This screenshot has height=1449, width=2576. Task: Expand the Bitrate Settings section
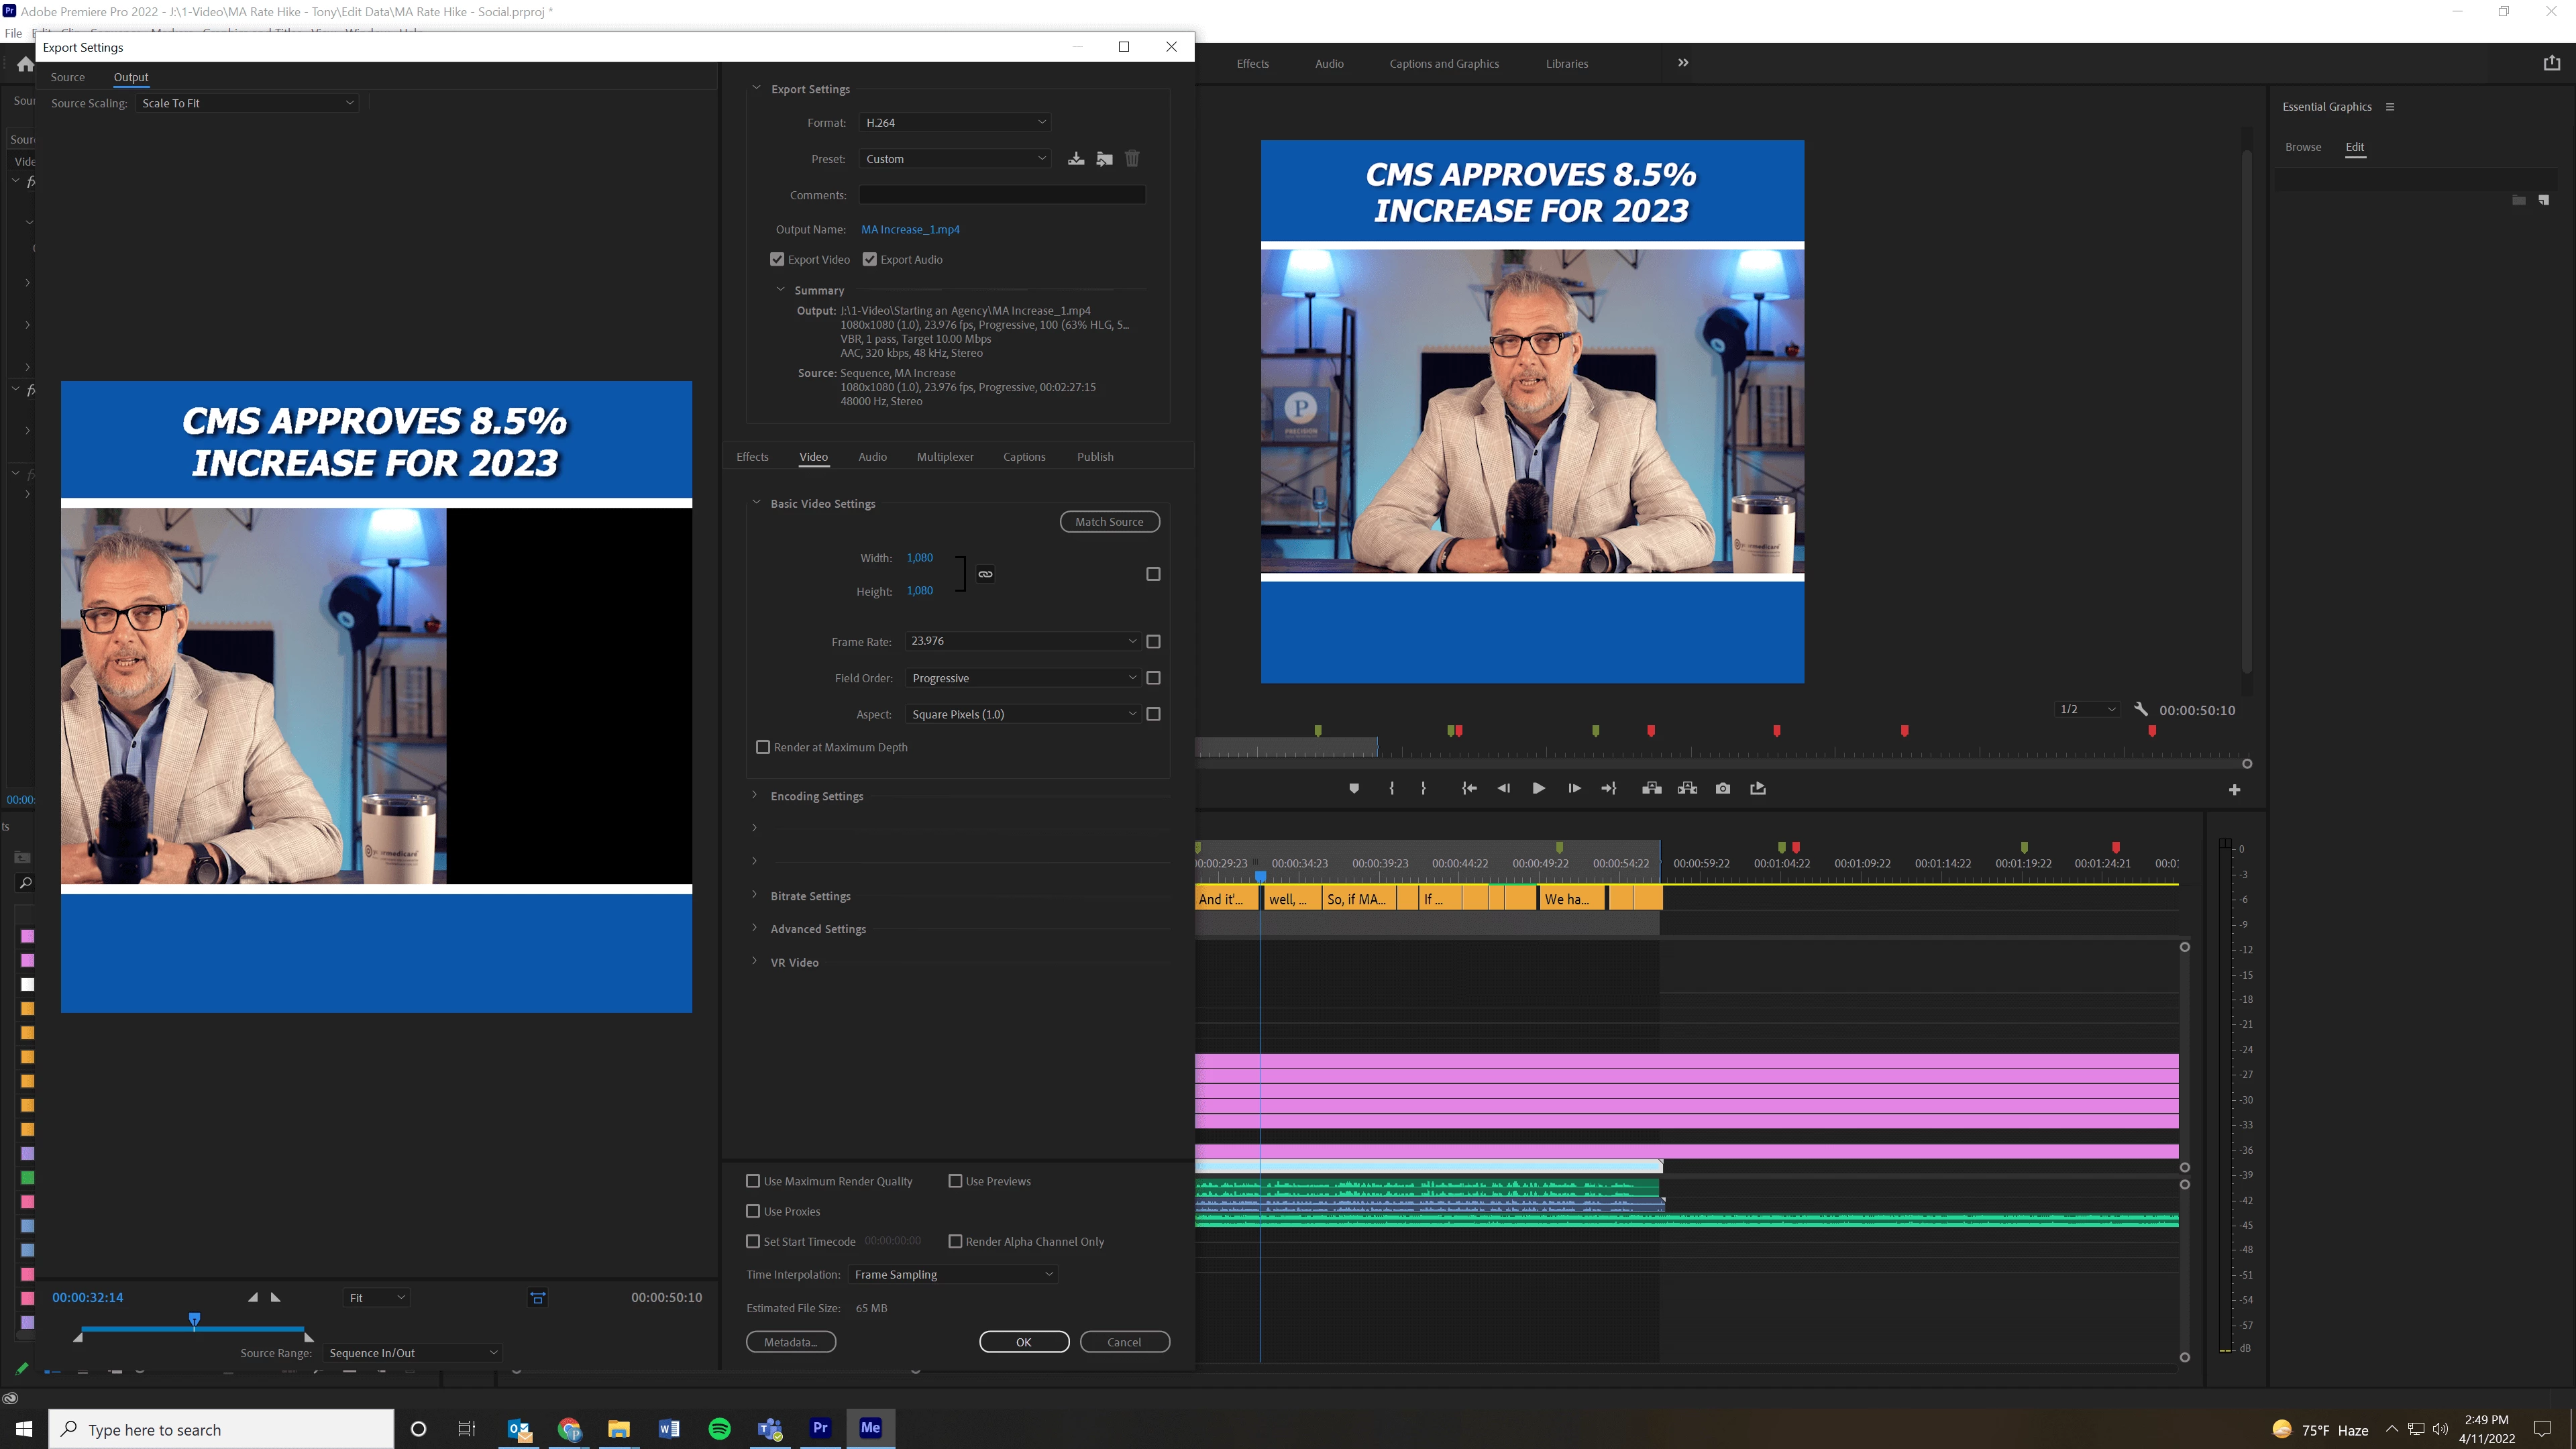(x=810, y=896)
